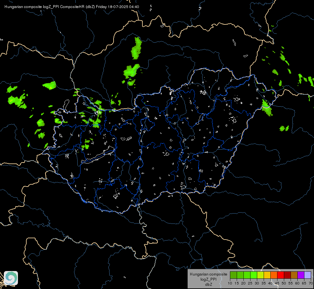The height and width of the screenshot is (289, 314).
Task: Click the legend scale value "30"
Action: (x=257, y=283)
